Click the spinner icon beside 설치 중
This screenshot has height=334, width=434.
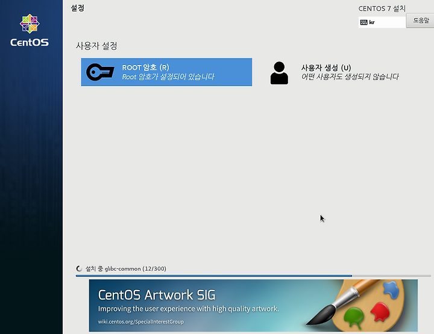point(79,268)
